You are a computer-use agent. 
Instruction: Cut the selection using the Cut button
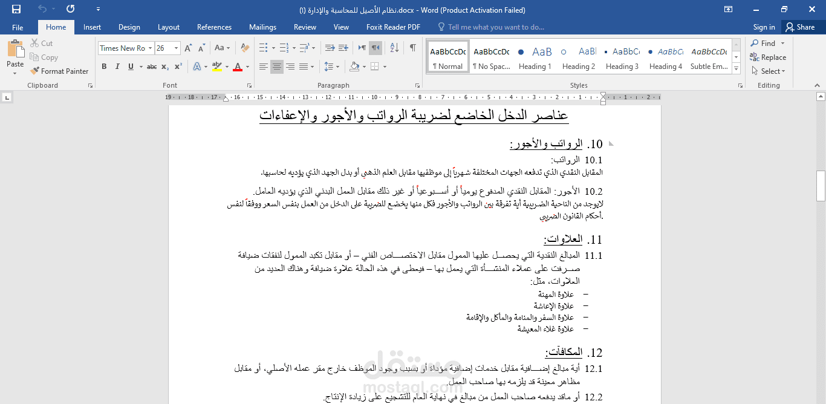(41, 43)
